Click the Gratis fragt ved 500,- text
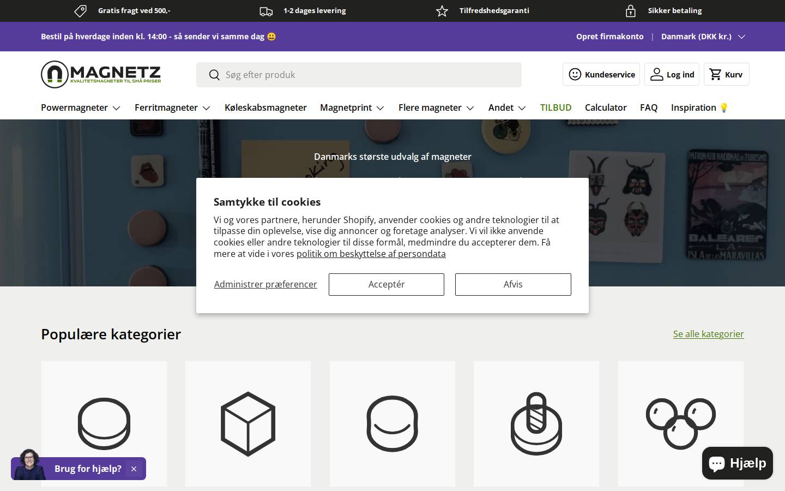Screen dimensions: 785x491 (x=134, y=10)
